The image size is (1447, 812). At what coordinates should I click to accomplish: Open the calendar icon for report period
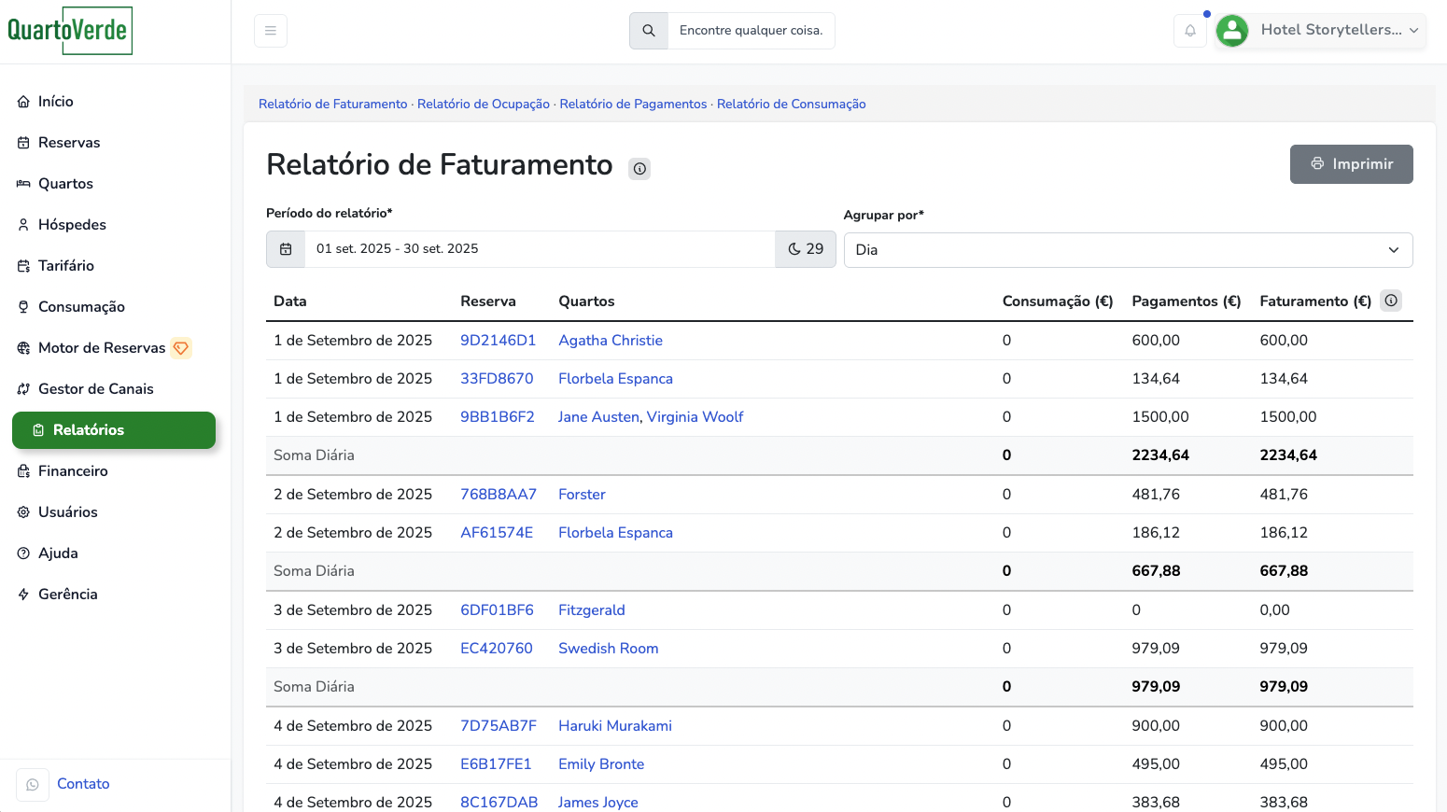click(286, 249)
